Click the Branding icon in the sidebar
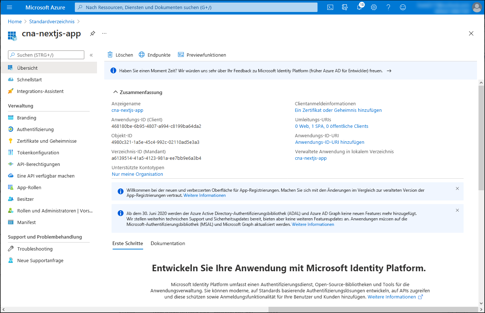The height and width of the screenshot is (313, 485). [11, 118]
